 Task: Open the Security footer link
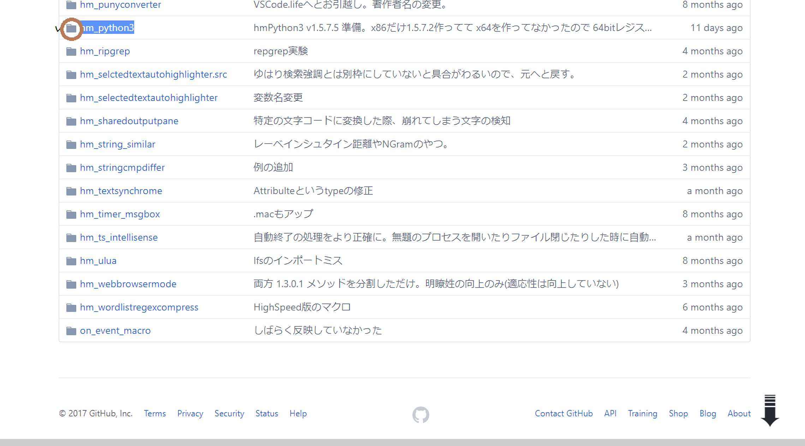click(x=229, y=414)
